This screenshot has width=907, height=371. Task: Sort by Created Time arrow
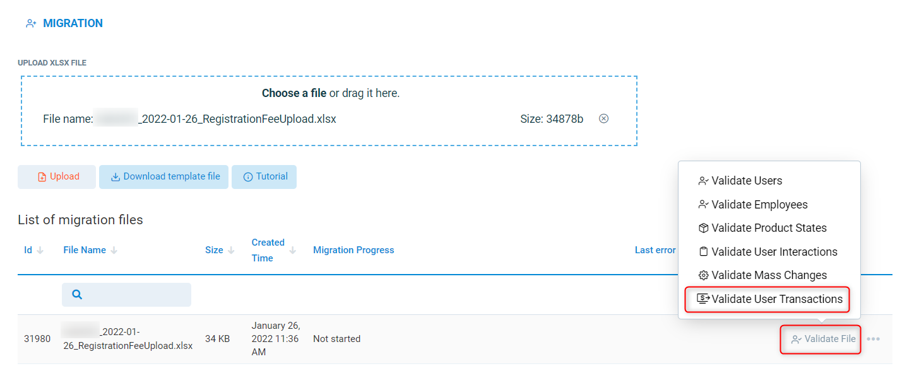coord(293,250)
